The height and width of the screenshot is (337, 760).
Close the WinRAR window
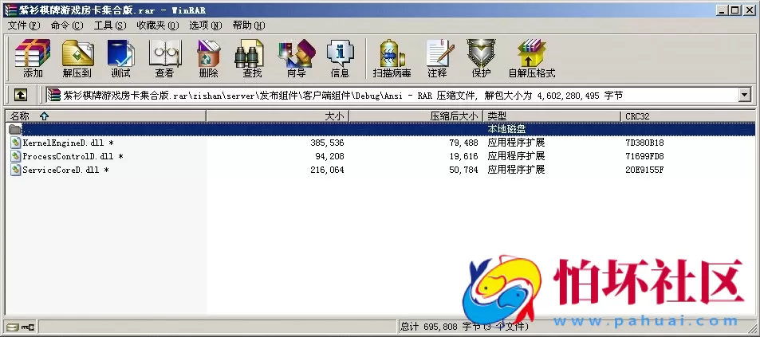point(749,10)
